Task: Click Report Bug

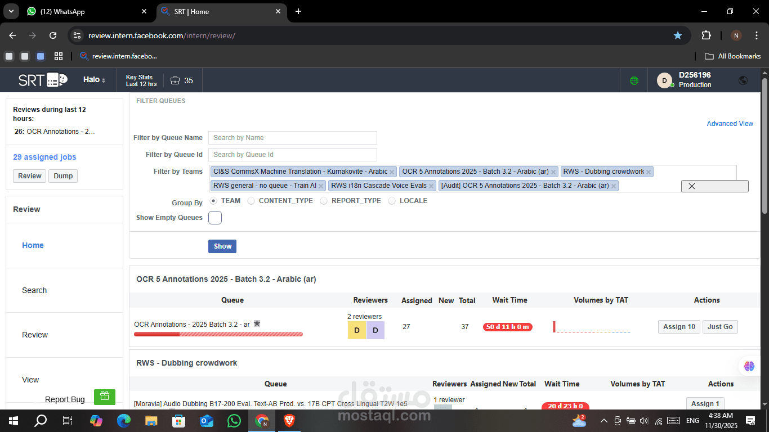Action: point(65,399)
